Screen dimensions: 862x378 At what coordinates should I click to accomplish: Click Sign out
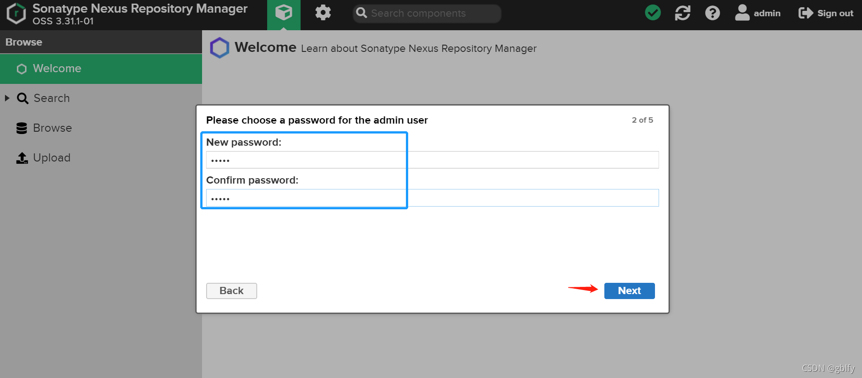point(826,13)
